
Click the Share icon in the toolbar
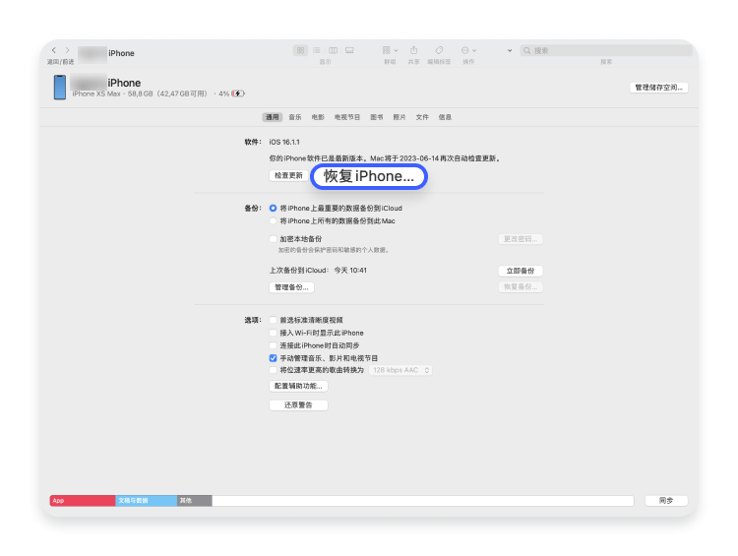414,50
